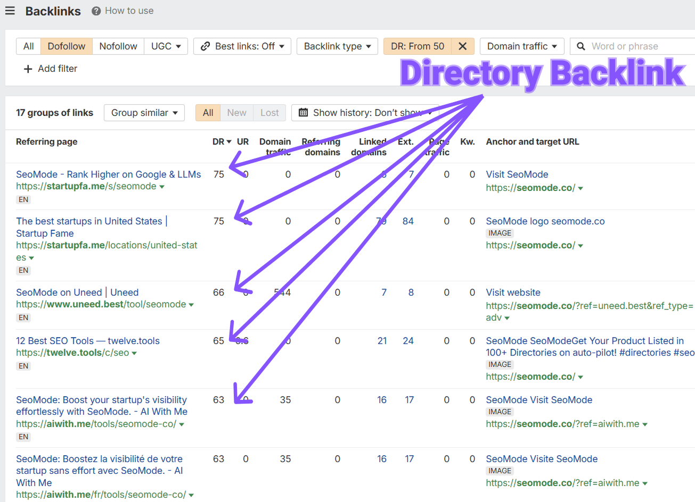Click the calendar icon in Show history
Screen dimensions: 695x502
click(x=303, y=113)
